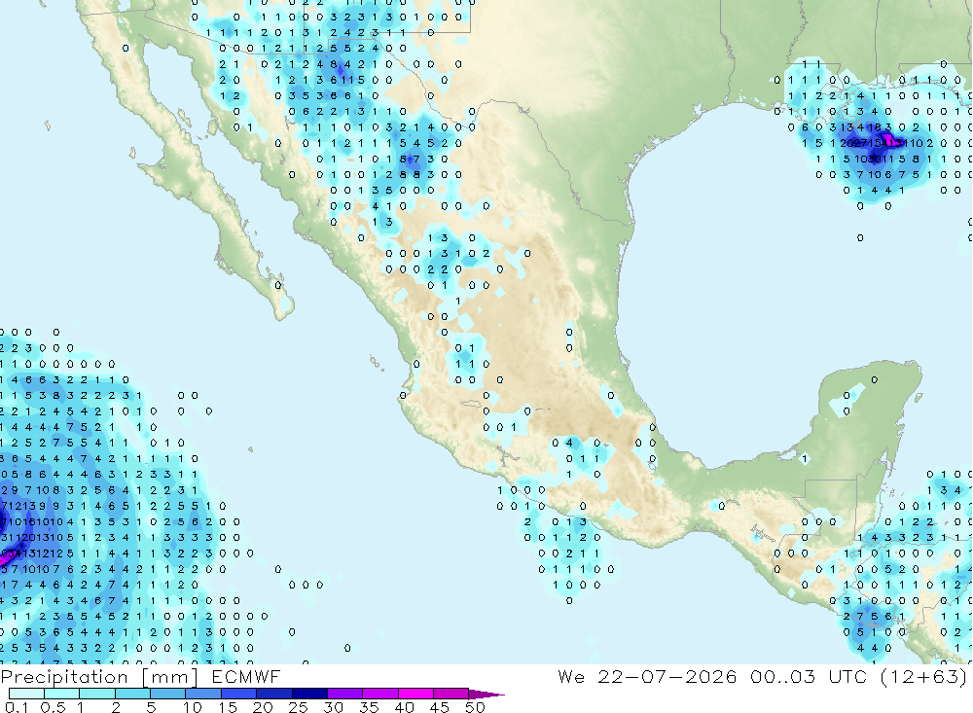Click the "30" legend value label
Screen dimensions: 973x713
tap(334, 707)
